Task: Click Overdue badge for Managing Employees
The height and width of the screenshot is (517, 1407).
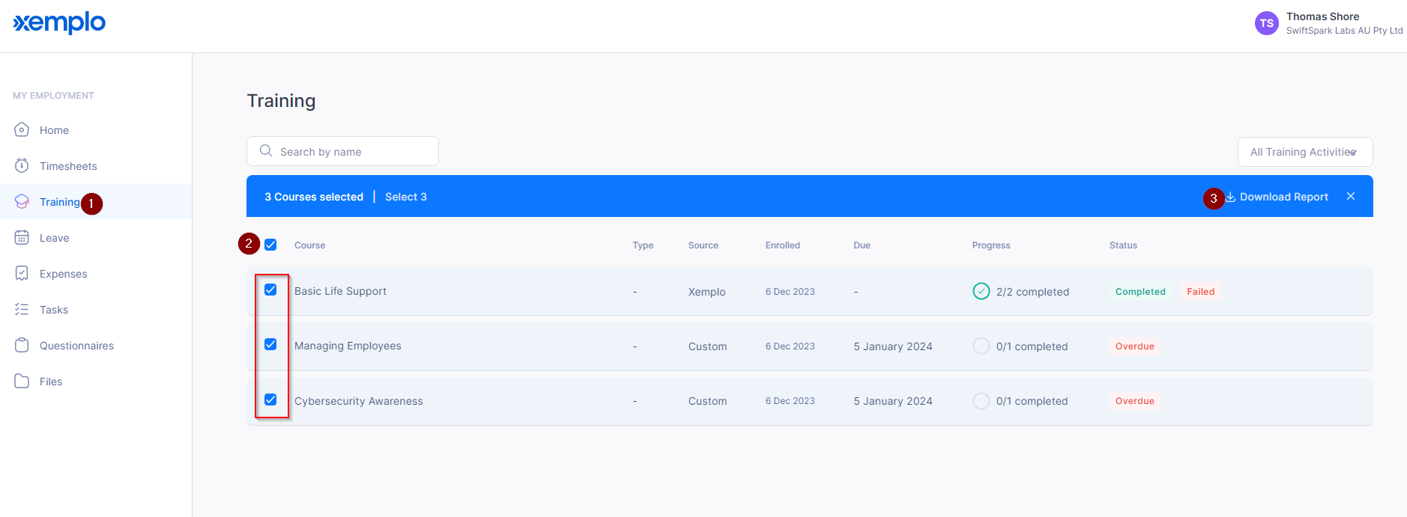Action: (x=1134, y=346)
